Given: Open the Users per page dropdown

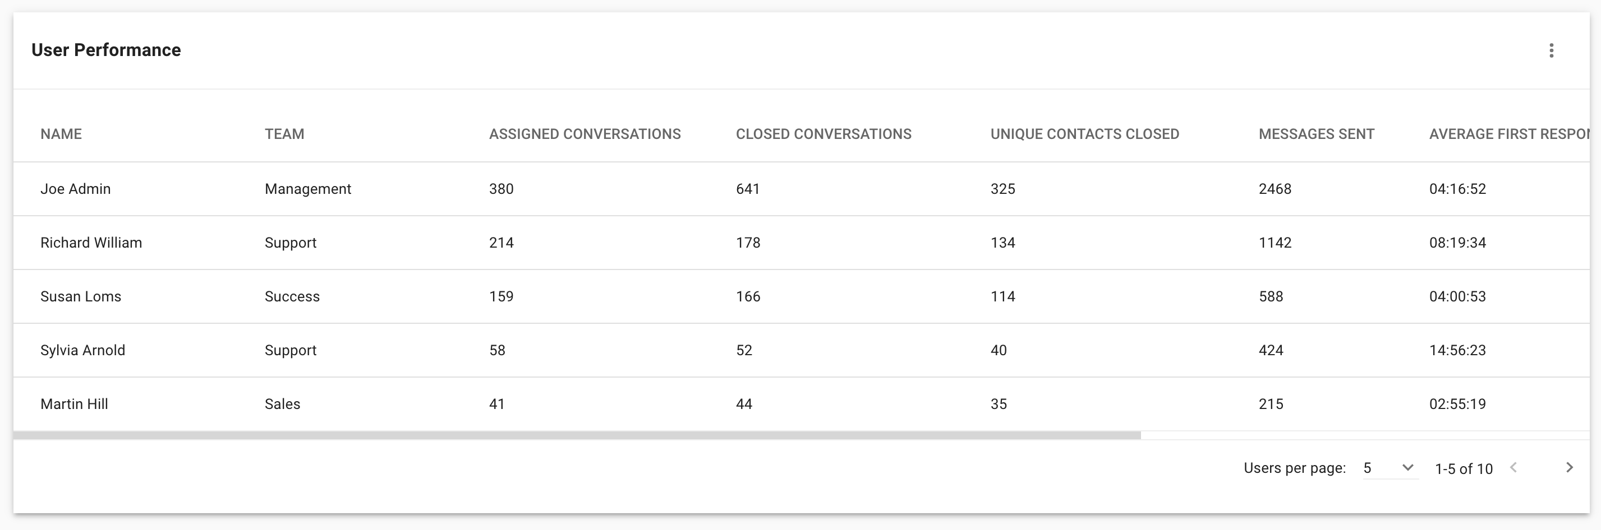Looking at the screenshot, I should (x=1390, y=468).
